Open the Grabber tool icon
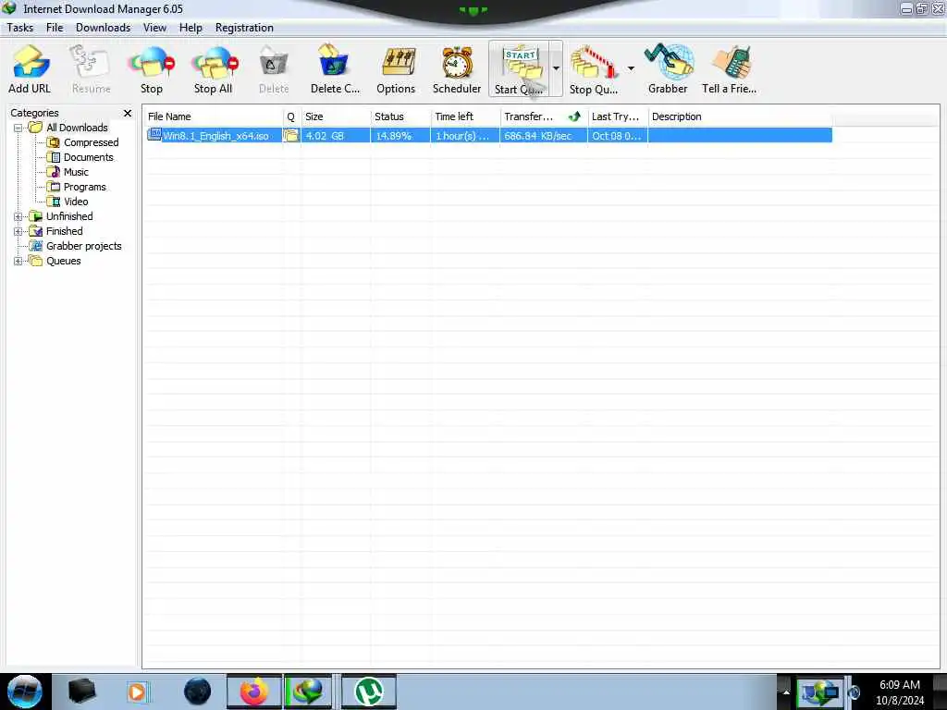This screenshot has height=710, width=947. [668, 68]
